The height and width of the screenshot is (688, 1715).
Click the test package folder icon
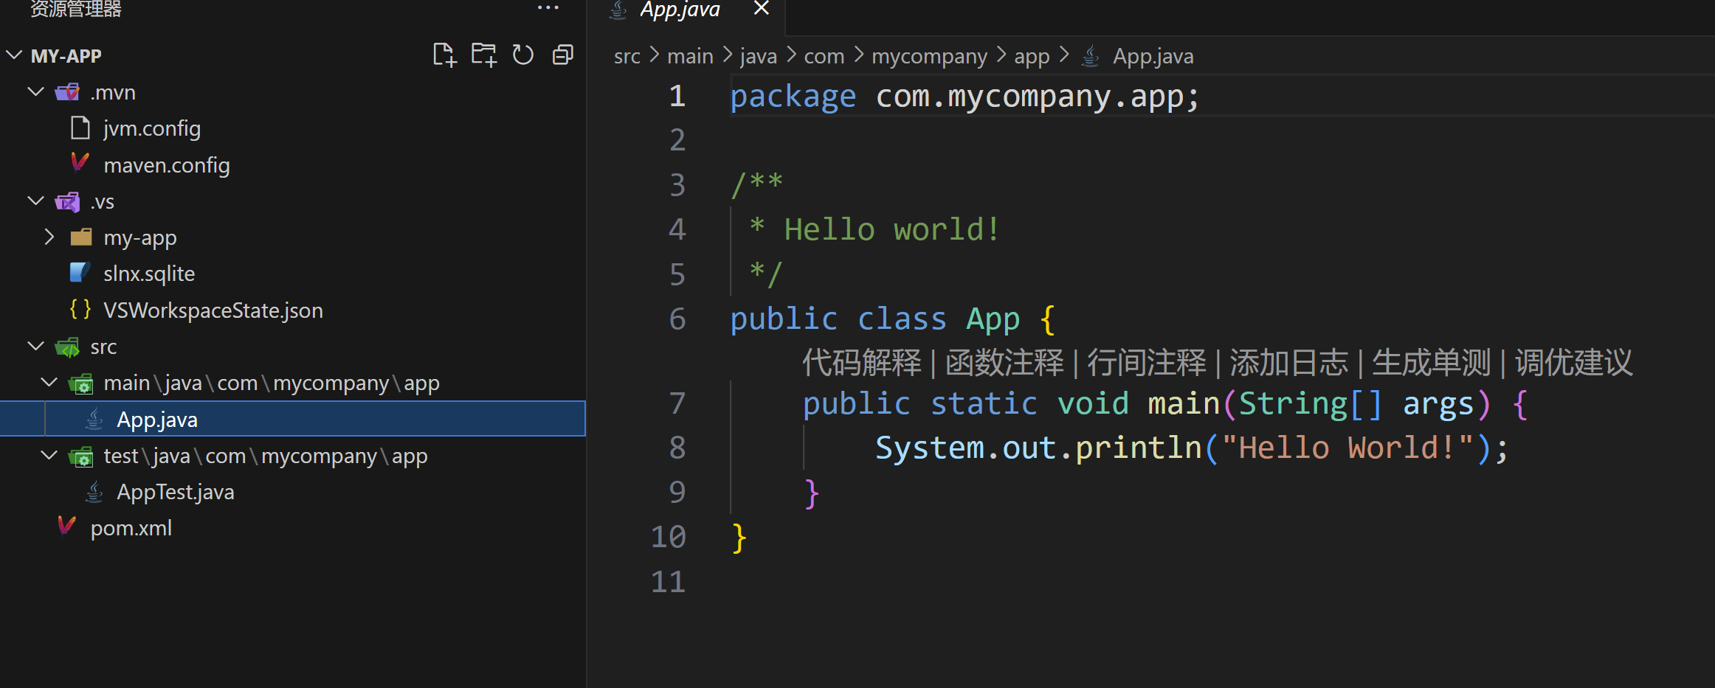point(80,456)
